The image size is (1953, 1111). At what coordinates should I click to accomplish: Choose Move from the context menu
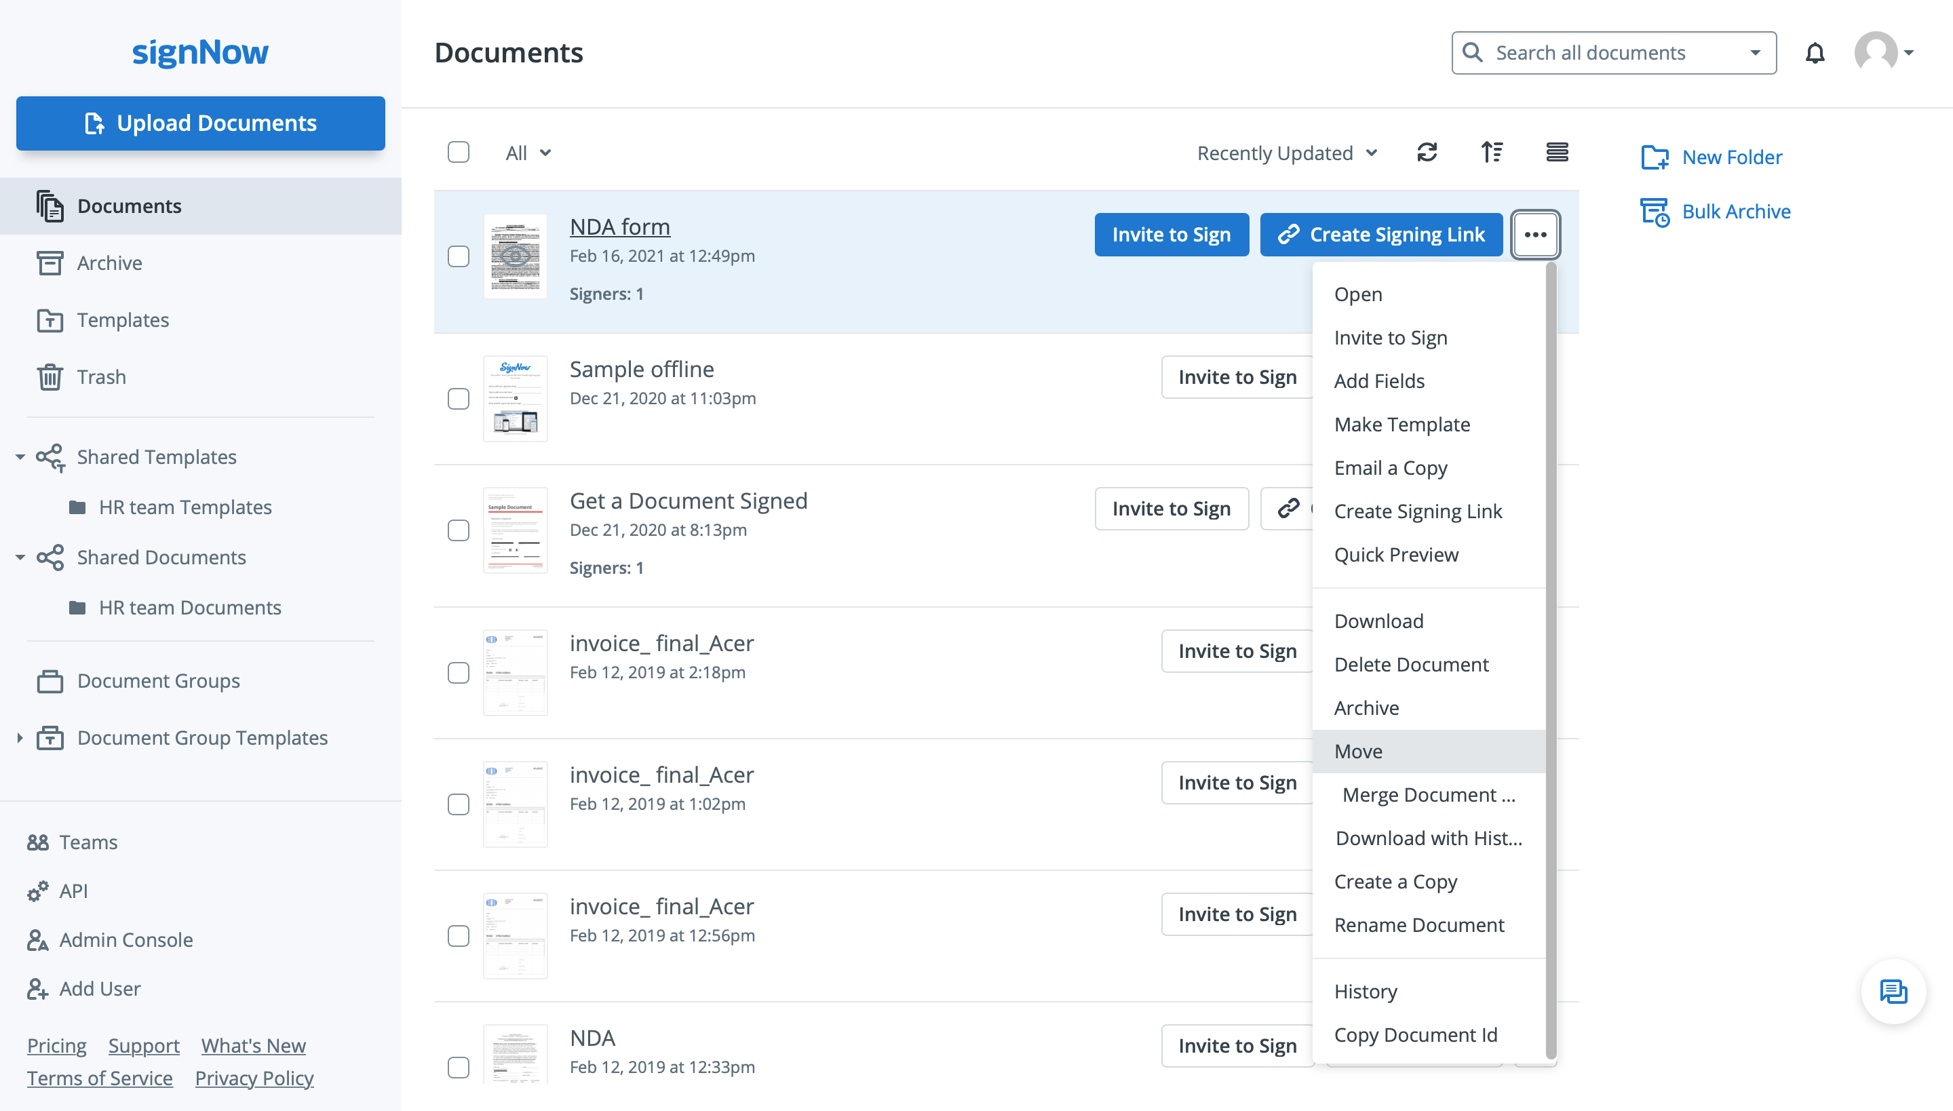click(x=1359, y=752)
